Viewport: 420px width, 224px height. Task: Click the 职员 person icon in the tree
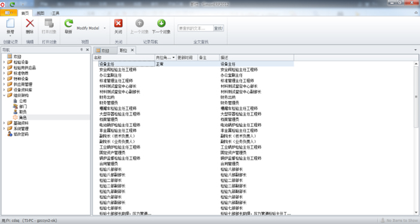[x=15, y=112]
